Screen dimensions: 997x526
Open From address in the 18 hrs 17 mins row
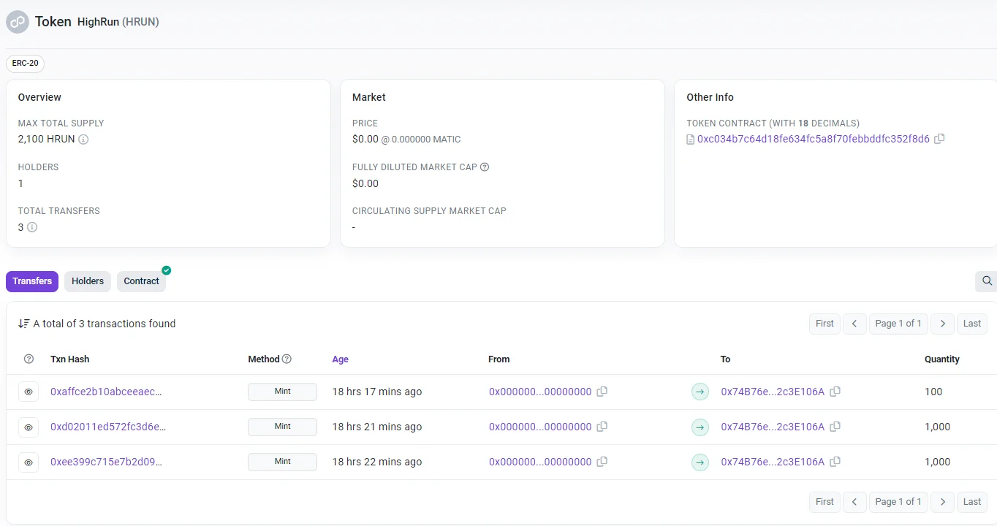tap(540, 392)
